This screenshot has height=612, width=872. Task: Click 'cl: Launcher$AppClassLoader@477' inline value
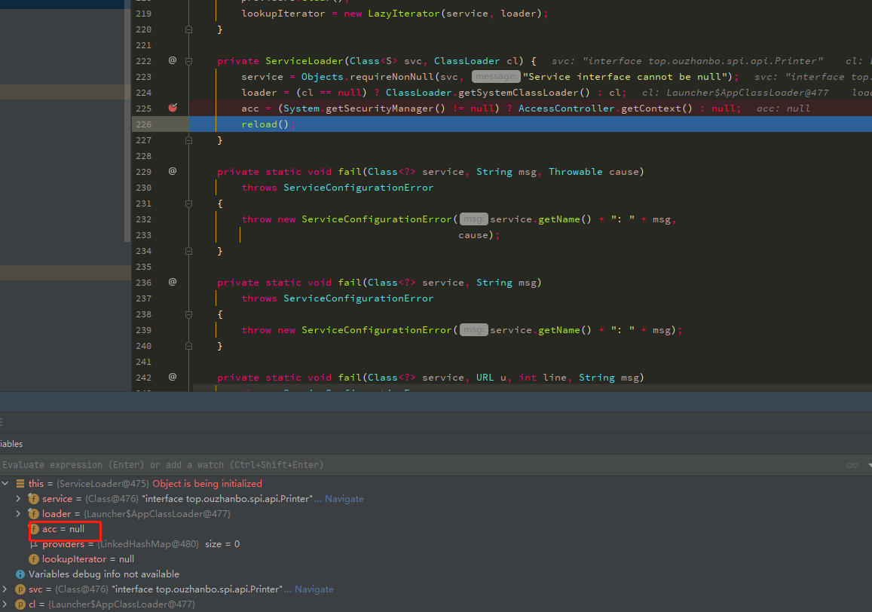click(735, 93)
